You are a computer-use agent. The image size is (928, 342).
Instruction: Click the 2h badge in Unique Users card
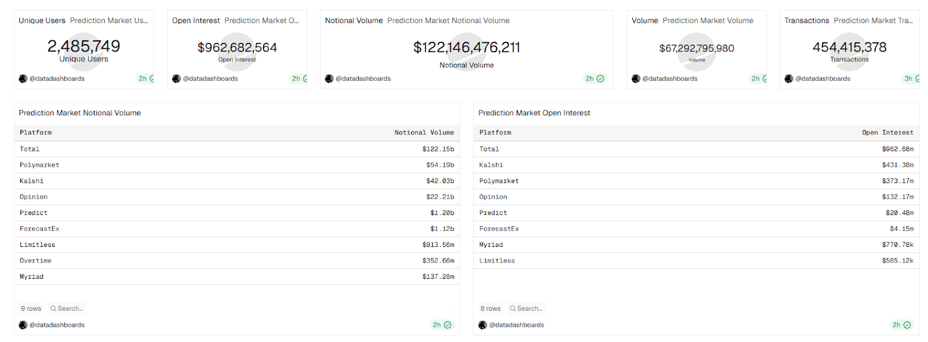tap(146, 79)
